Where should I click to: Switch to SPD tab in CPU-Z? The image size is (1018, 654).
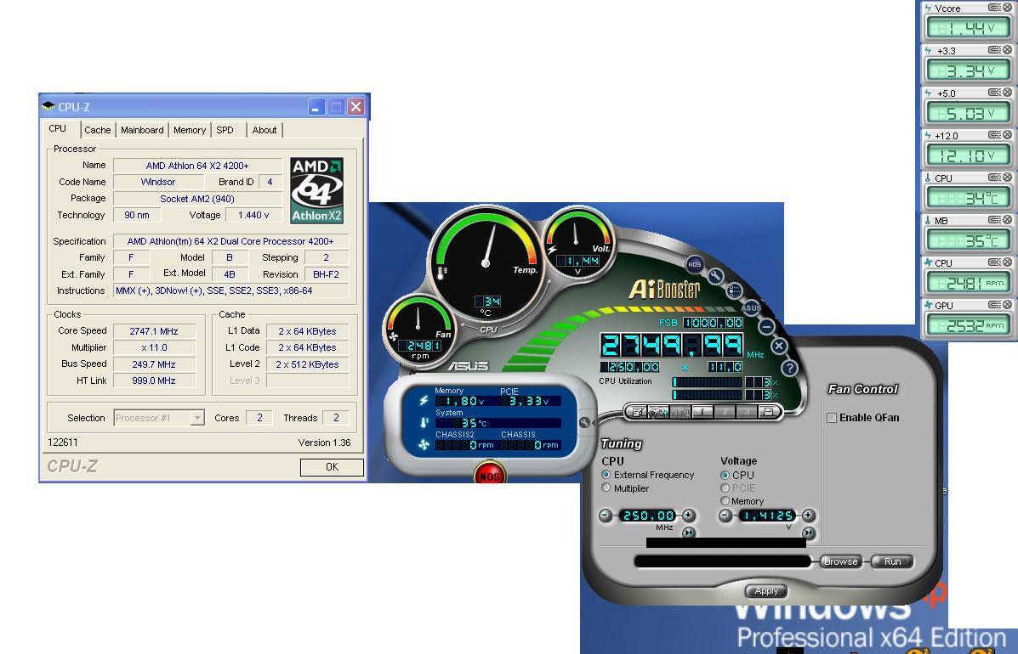coord(225,130)
